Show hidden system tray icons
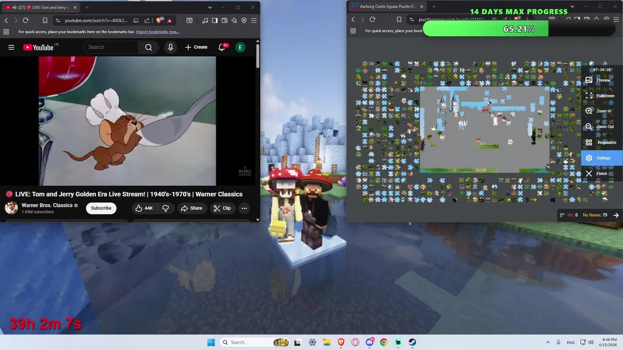The image size is (623, 350). tap(548, 342)
